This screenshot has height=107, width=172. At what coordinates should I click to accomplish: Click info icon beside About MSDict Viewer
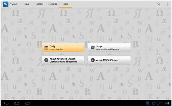pos(93,60)
